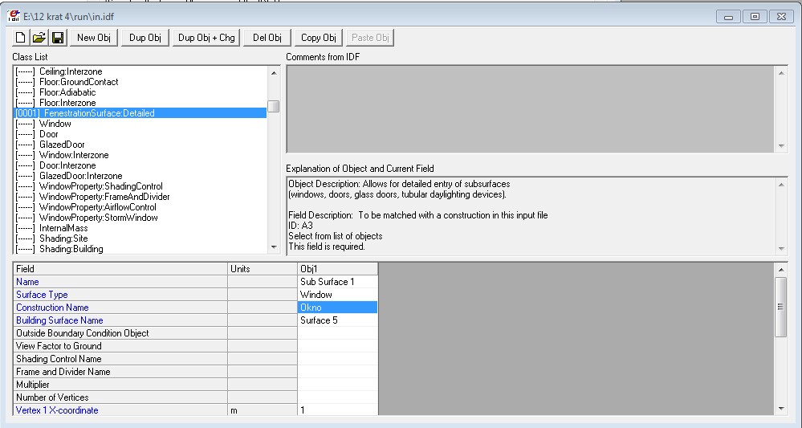Click the IDF Editor icon in title bar
This screenshot has height=428, width=802.
[14, 16]
